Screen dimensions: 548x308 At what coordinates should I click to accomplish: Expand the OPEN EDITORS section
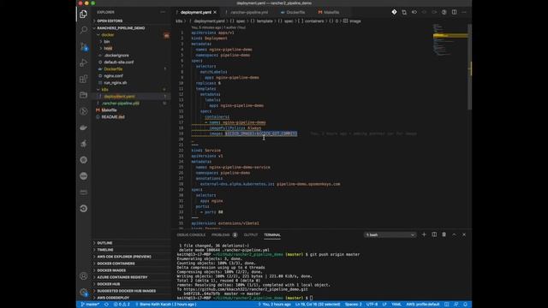[x=110, y=21]
